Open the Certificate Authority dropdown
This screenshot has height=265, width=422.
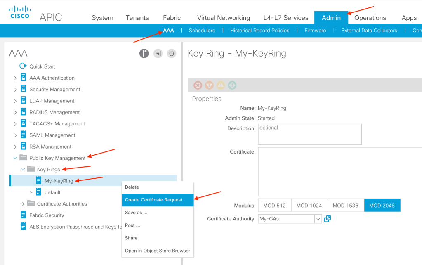318,218
